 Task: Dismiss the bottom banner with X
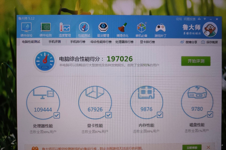pos(208,148)
